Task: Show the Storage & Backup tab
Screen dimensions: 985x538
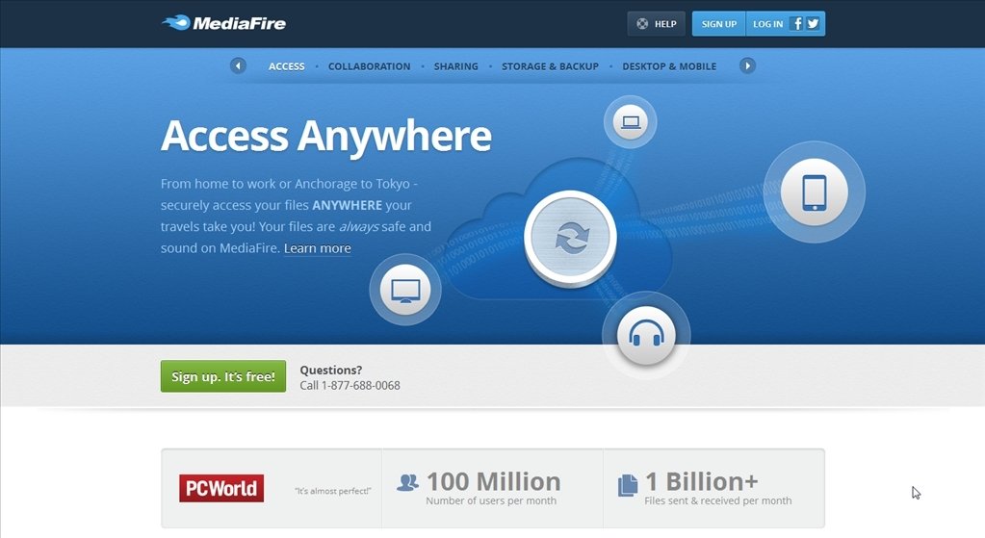Action: [x=550, y=66]
